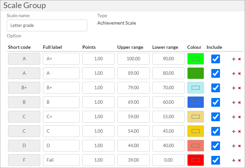Click the move handle on the C+ row
245x168 pixels.
(x=234, y=117)
